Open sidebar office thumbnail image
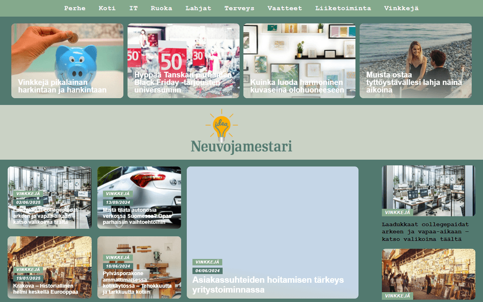Image resolution: width=483 pixels, height=302 pixels. pyautogui.click(x=428, y=191)
